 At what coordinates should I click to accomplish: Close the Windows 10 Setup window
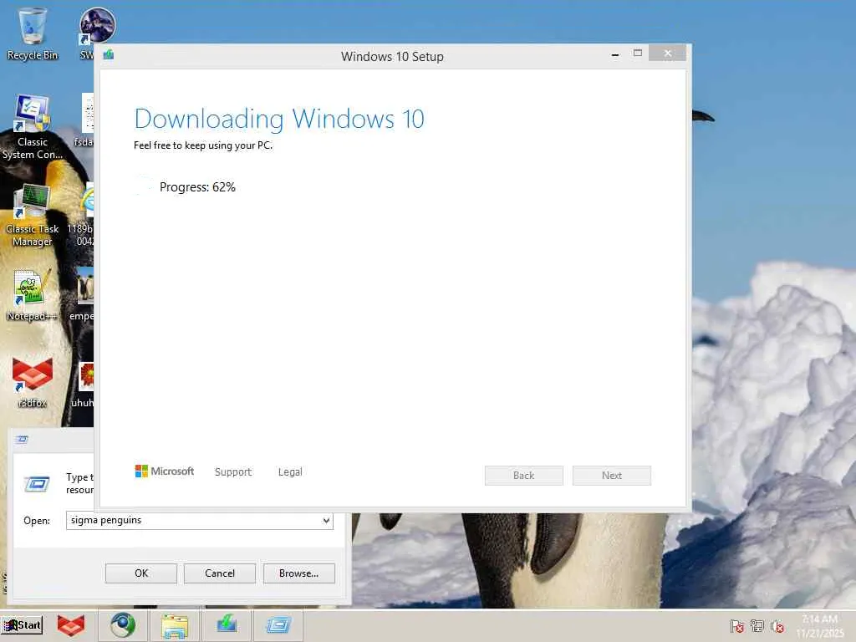[668, 53]
